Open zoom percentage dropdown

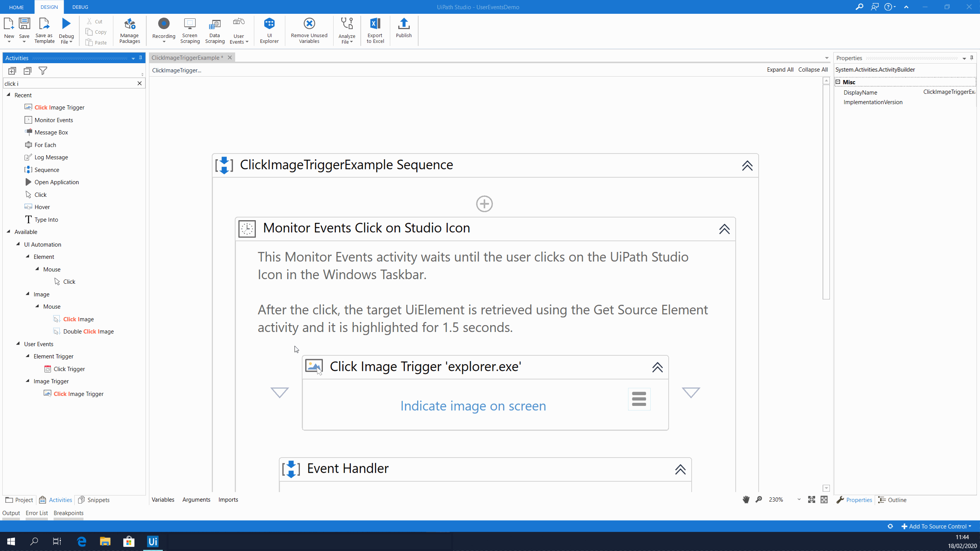click(799, 499)
